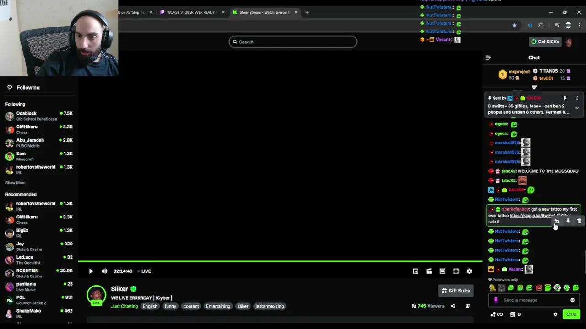
Task: Click moproject top gifter
Action: coord(519,71)
